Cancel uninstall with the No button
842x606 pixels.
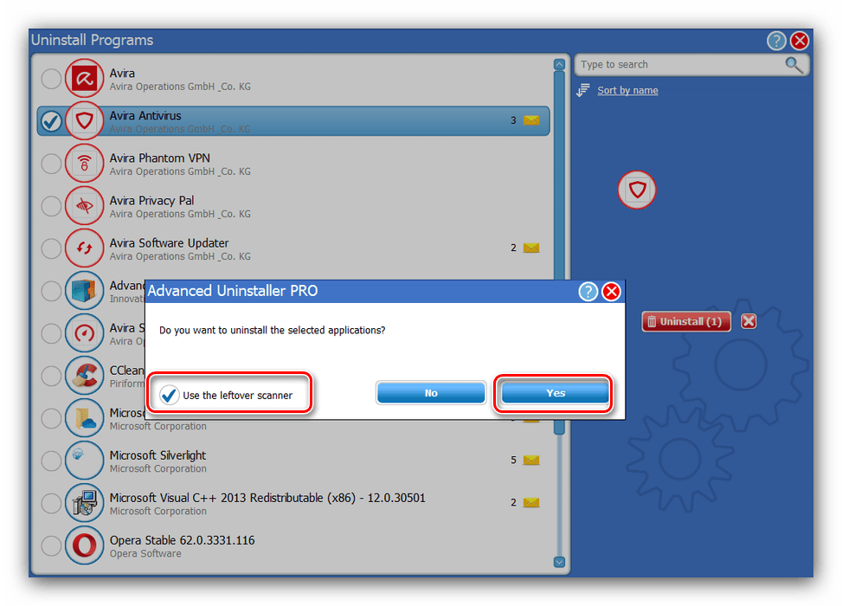click(x=431, y=393)
